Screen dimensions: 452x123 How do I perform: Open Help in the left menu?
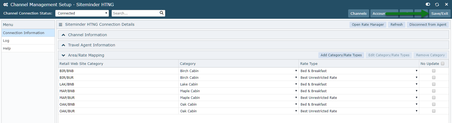(28, 48)
